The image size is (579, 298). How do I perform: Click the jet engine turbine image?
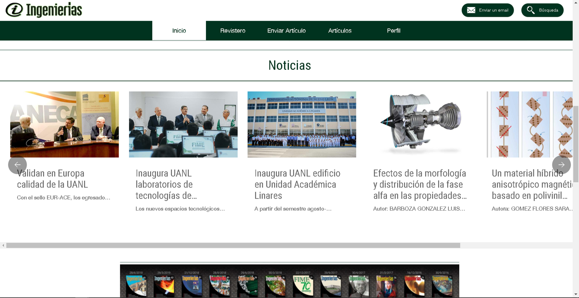click(421, 124)
